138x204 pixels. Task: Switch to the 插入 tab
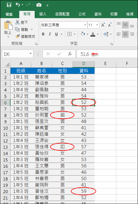tap(43, 14)
